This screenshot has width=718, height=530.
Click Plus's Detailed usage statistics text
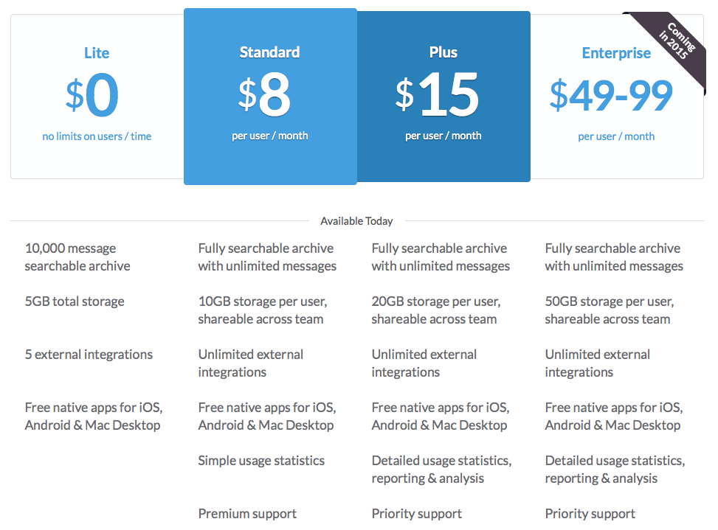pos(441,470)
